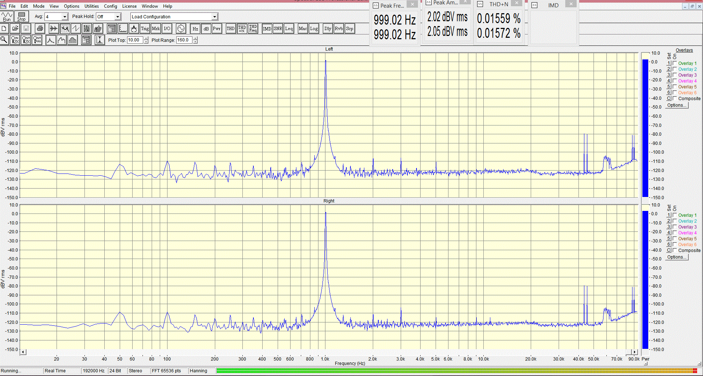Open the THD+N measurement utility

click(x=242, y=29)
